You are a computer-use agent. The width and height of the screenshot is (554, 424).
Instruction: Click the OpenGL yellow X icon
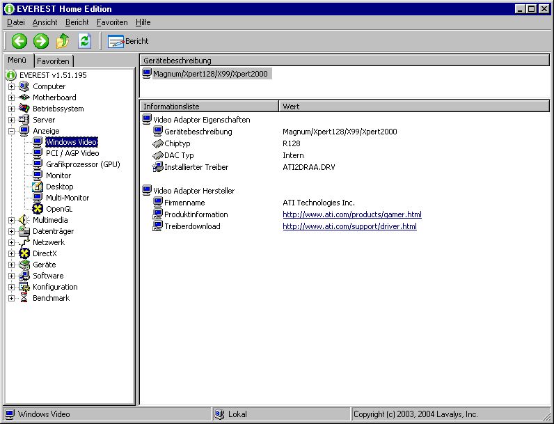pos(38,209)
